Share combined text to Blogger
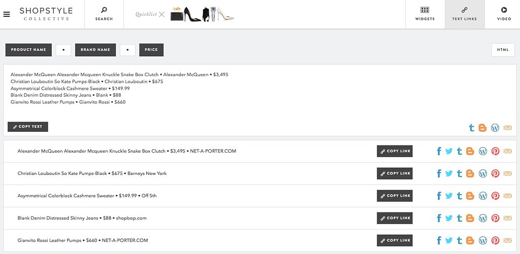Screen dimensions: 520x254 click(x=482, y=128)
